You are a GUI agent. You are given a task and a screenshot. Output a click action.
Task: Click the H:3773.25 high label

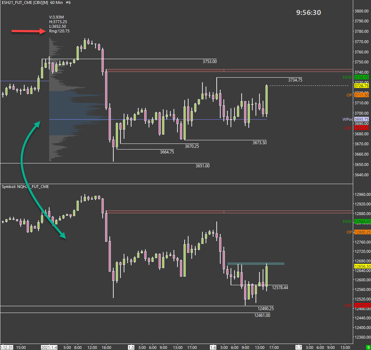pyautogui.click(x=58, y=22)
